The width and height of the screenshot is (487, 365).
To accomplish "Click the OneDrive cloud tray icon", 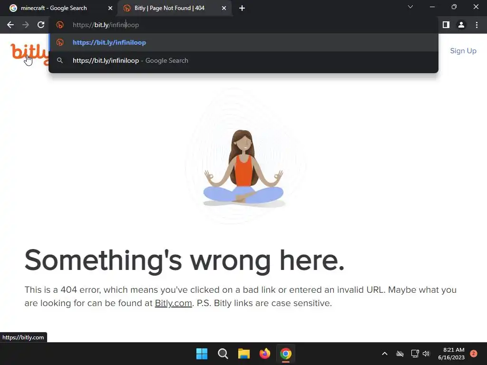I will tap(400, 354).
